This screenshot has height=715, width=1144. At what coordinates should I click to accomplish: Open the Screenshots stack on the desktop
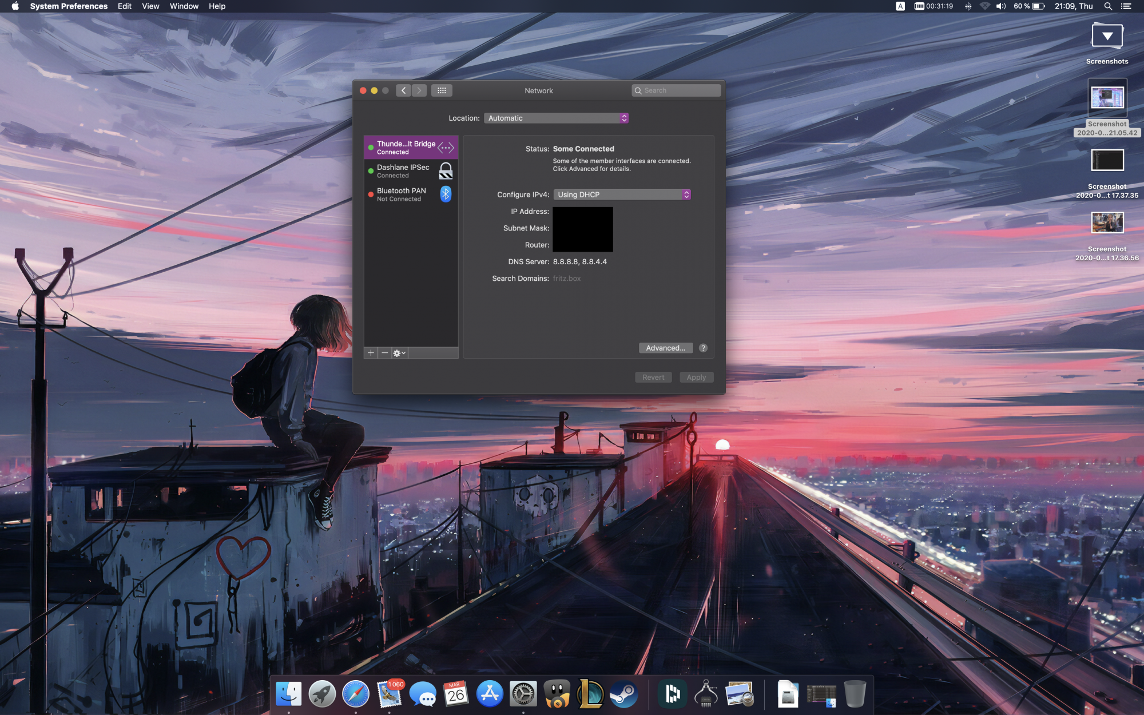[x=1107, y=43]
